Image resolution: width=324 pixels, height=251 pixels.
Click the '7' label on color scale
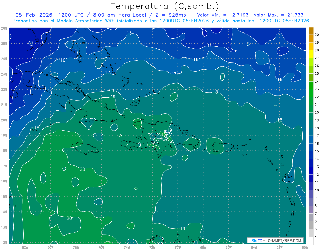316,213
